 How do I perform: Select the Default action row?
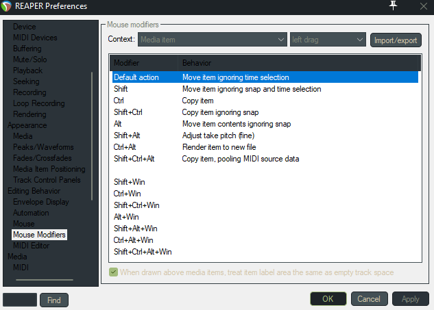click(265, 77)
